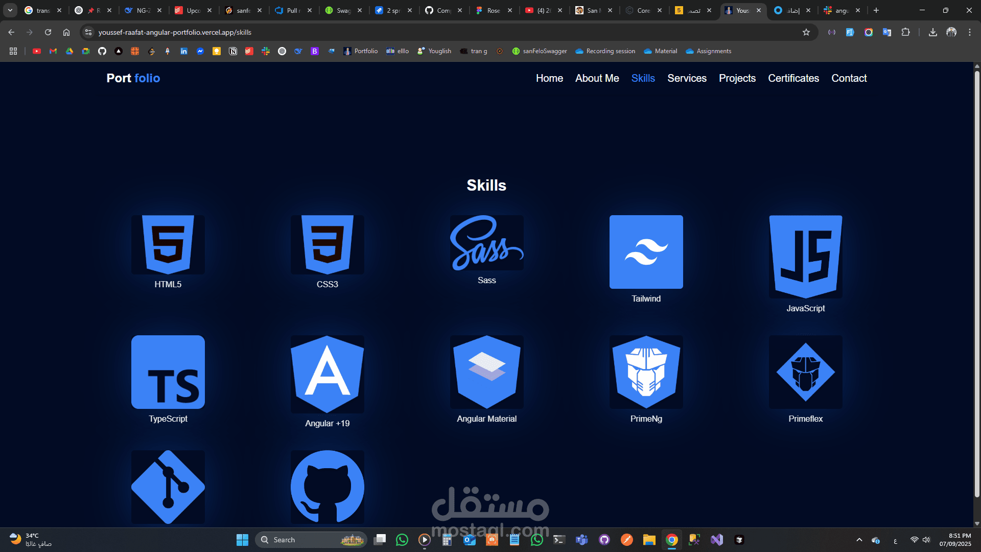Open Outlook from the taskbar
The height and width of the screenshot is (552, 981).
coord(470,540)
